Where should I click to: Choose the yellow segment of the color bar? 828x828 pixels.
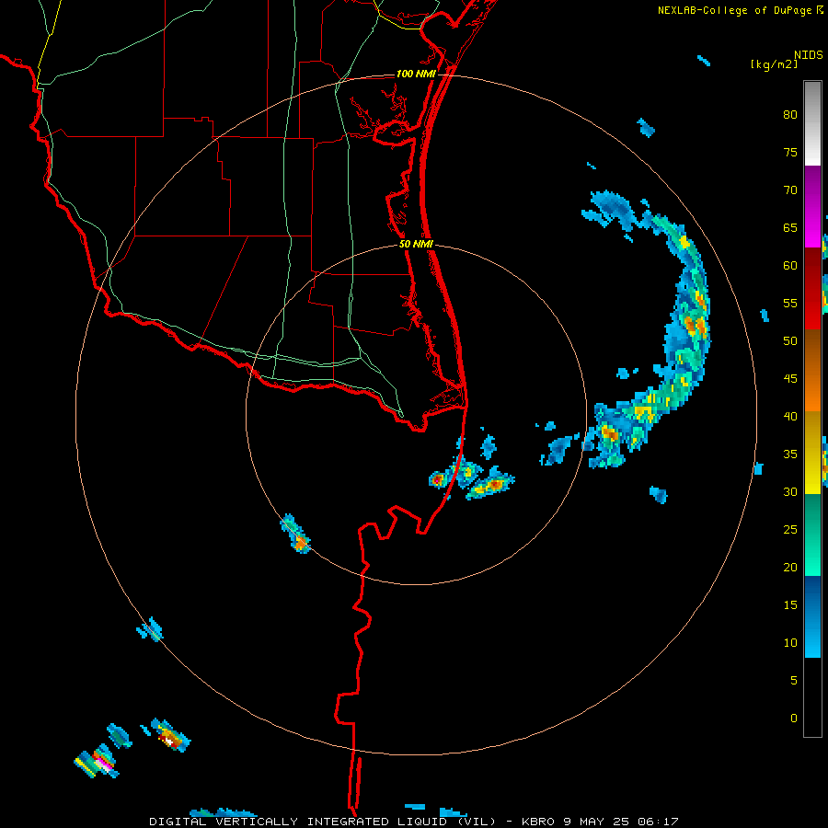tap(812, 453)
